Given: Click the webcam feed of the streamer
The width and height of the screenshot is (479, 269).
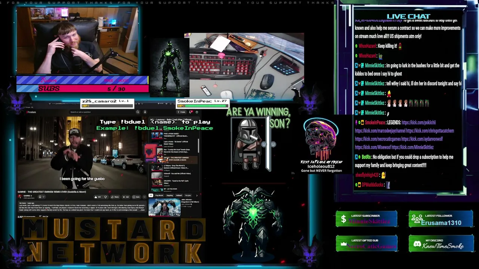Looking at the screenshot, I should click(77, 41).
